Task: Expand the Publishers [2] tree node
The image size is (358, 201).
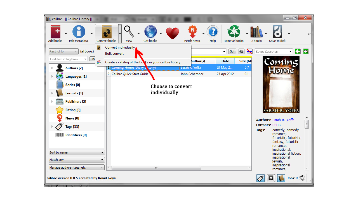Action: tap(52, 102)
